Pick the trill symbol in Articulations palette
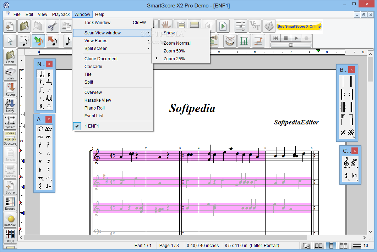 [x=40, y=161]
